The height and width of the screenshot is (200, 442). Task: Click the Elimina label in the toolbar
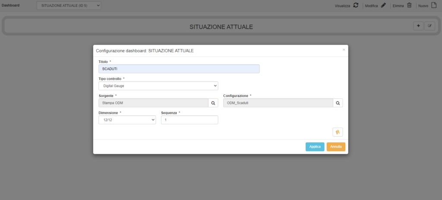pos(398,6)
